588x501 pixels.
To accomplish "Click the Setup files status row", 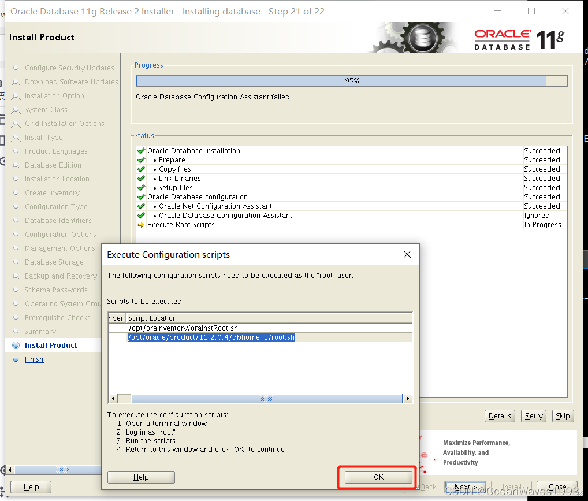I will tap(351, 187).
